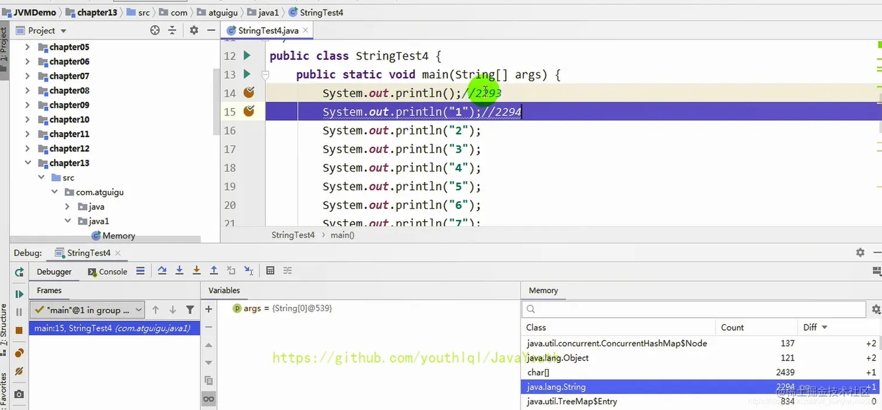Click the Step Out debugger icon
Image resolution: width=882 pixels, height=410 pixels.
tap(214, 271)
